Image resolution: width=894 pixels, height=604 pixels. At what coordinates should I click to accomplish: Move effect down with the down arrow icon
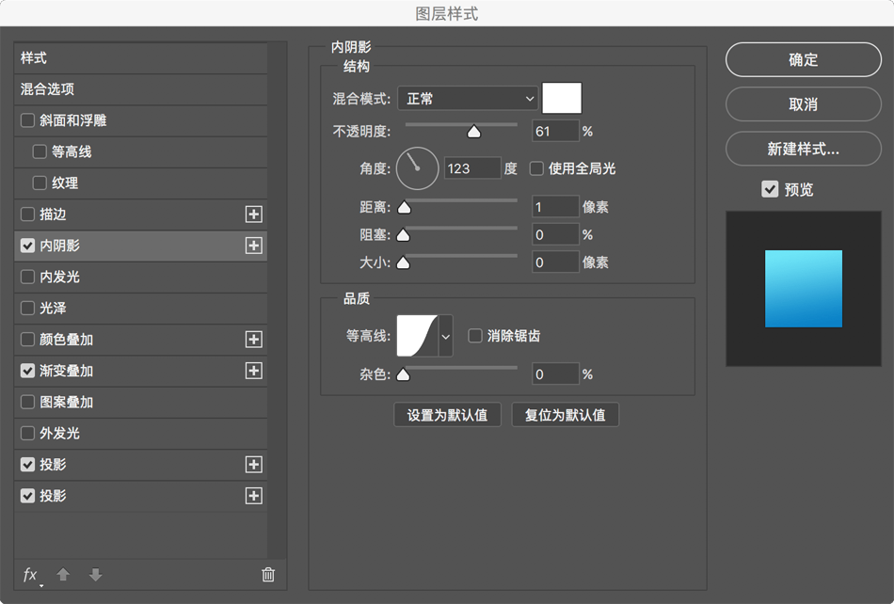[x=96, y=575]
